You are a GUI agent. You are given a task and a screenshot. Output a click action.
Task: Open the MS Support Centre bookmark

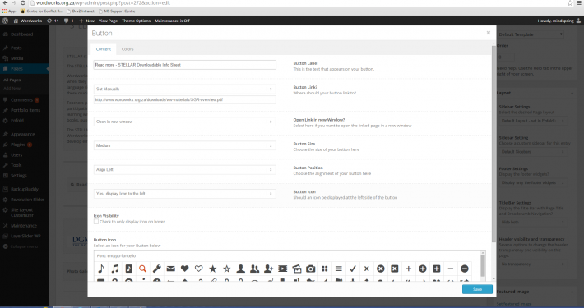click(117, 11)
